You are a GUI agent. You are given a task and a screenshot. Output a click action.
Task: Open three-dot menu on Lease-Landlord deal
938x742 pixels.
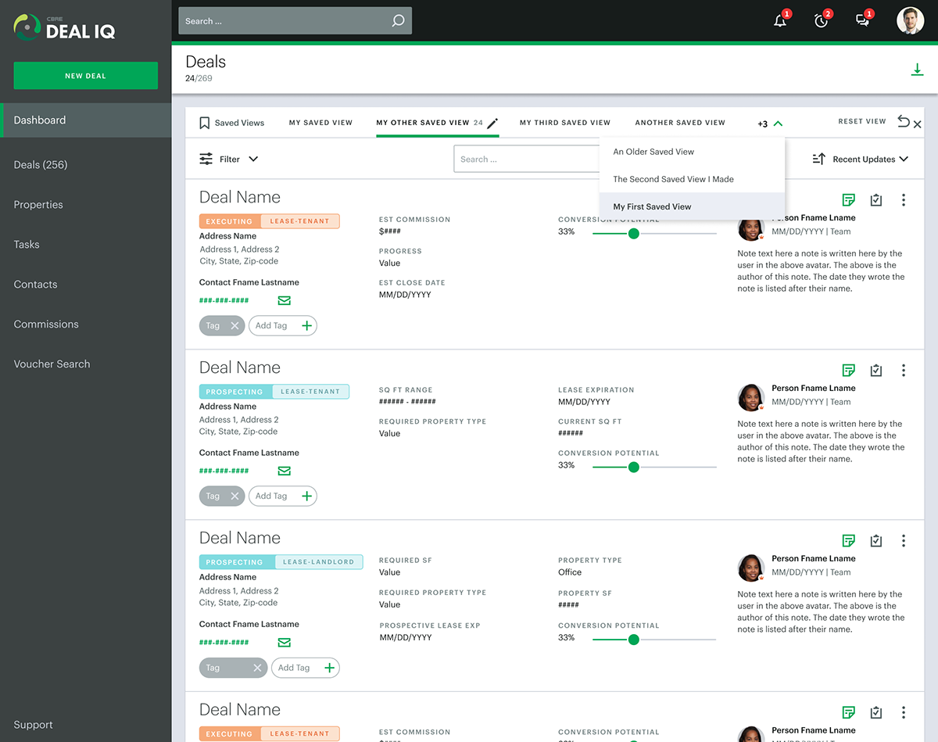point(904,541)
